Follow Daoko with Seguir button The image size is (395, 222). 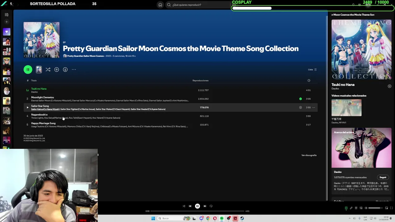pyautogui.click(x=383, y=178)
